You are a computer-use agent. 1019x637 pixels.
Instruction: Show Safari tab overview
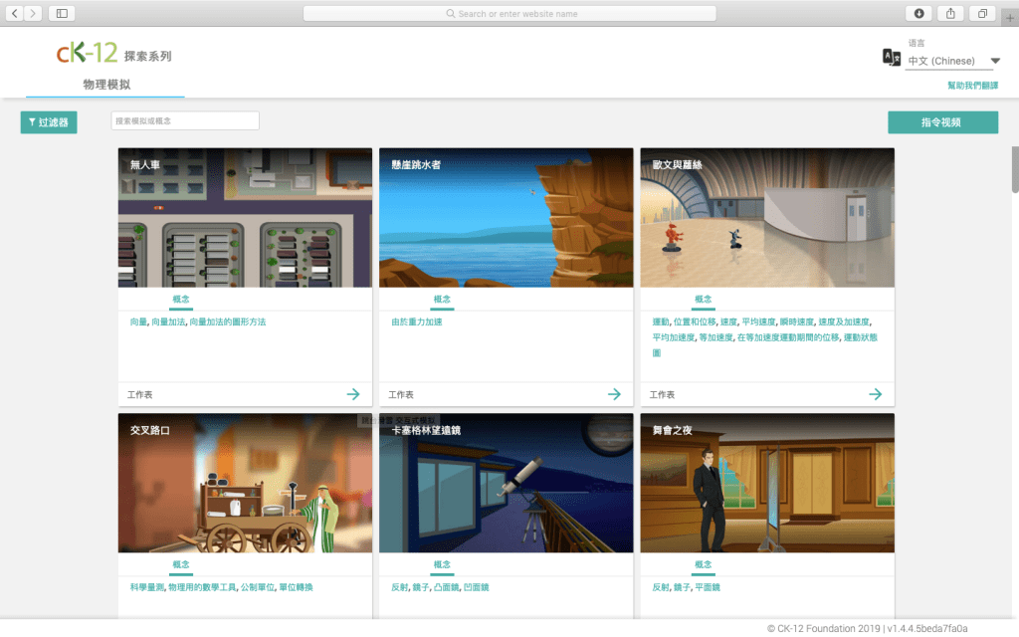pos(982,13)
